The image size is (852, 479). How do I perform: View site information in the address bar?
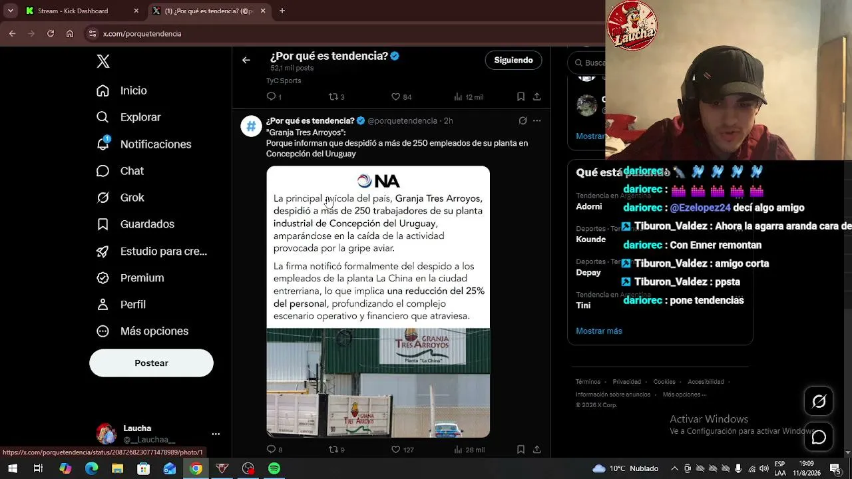[x=93, y=33]
